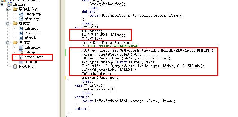This screenshot has height=117, width=238.
Task: Select the Bitmap project icon
Action: click(x=10, y=4)
